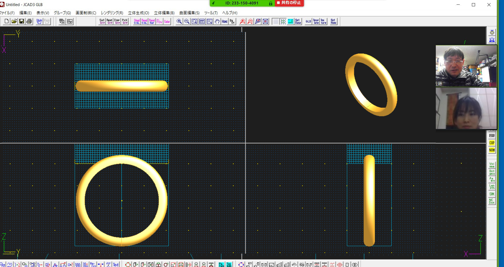
Task: Click the Back view button
Action: click(232, 22)
